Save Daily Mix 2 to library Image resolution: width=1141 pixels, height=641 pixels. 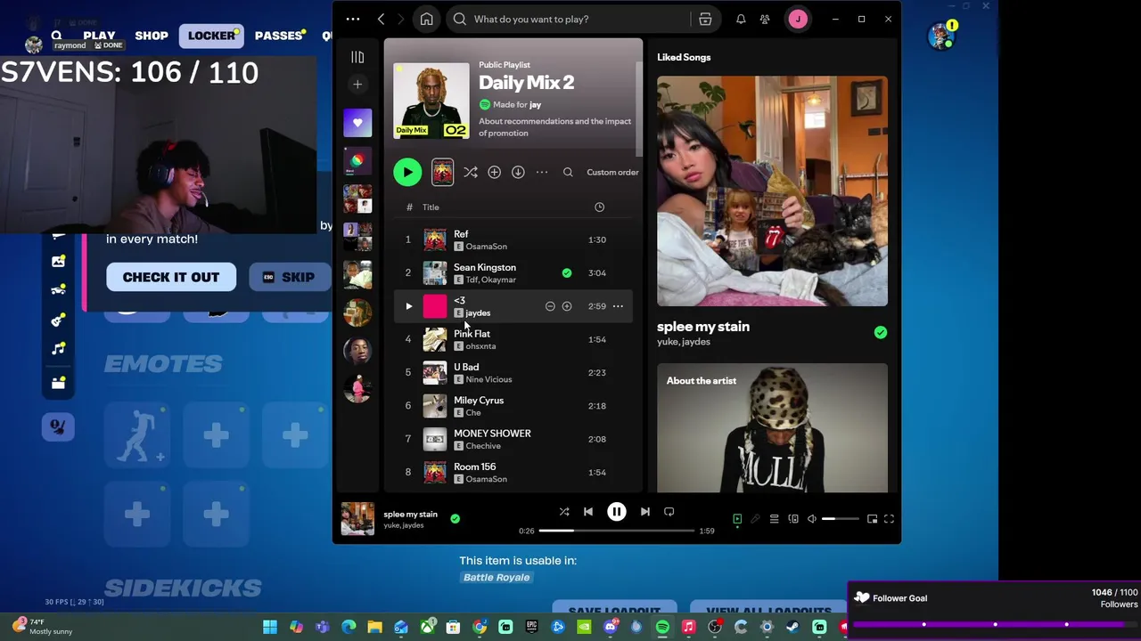click(494, 172)
